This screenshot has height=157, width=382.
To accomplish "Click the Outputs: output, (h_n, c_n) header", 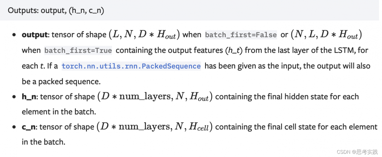I will click(56, 10).
